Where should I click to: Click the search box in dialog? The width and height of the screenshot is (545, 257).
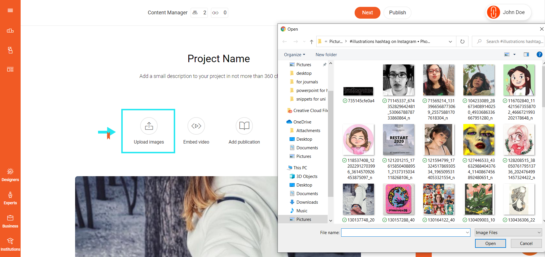point(508,42)
